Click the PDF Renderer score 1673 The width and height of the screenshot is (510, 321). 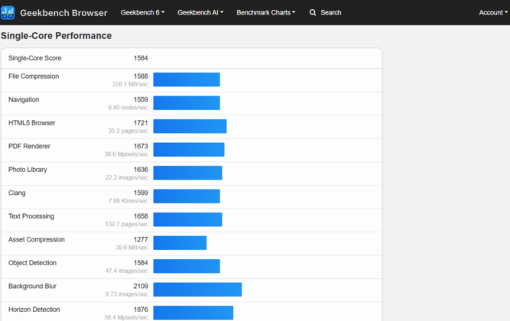pyautogui.click(x=141, y=146)
